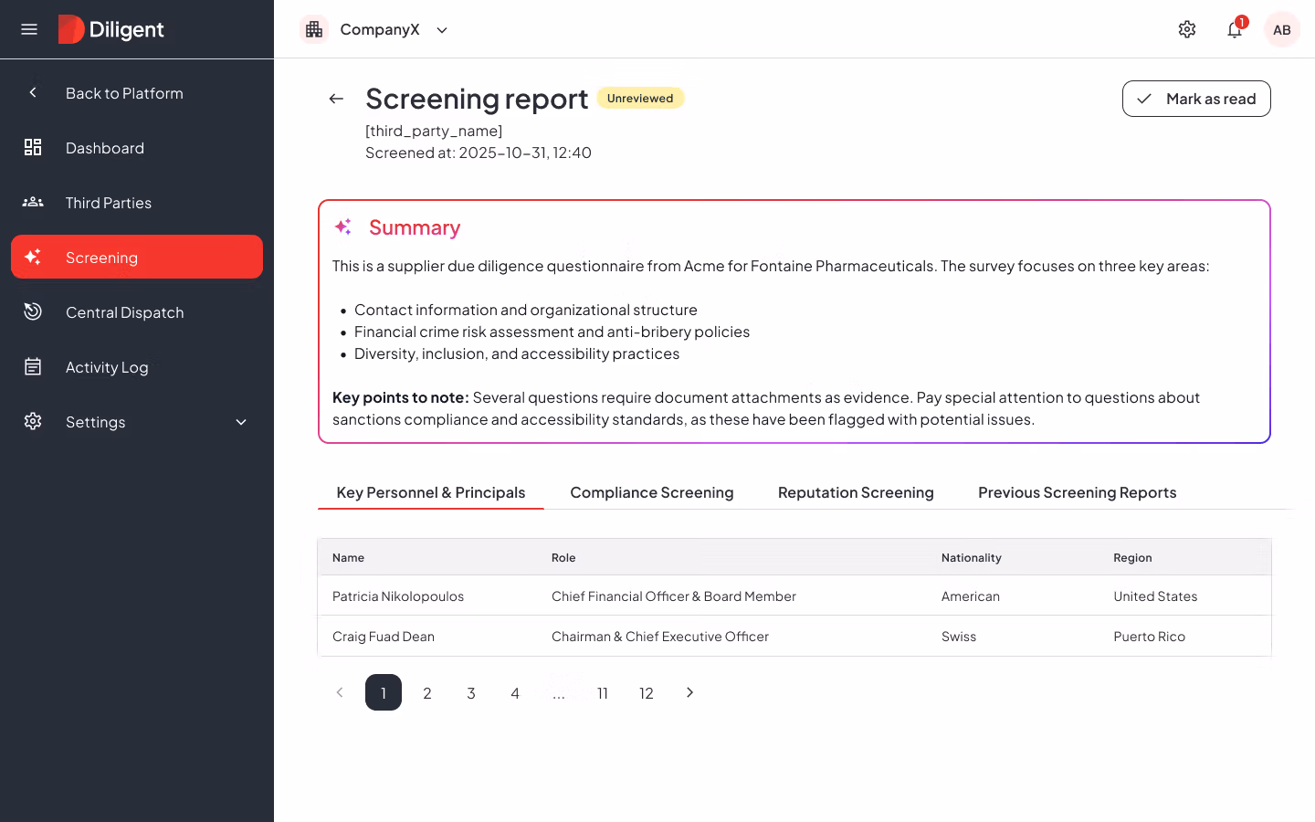Select page 12 in pagination

pos(647,692)
